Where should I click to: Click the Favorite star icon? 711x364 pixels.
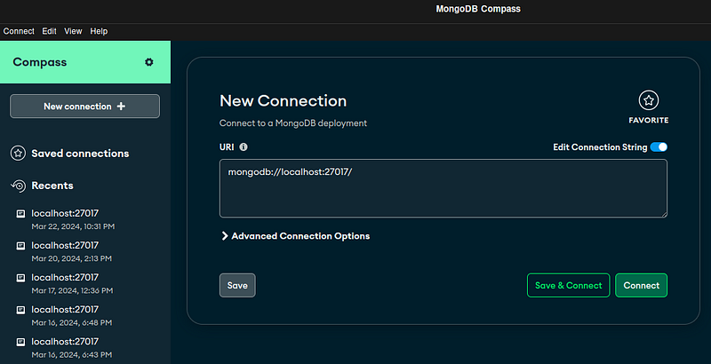[x=649, y=100]
